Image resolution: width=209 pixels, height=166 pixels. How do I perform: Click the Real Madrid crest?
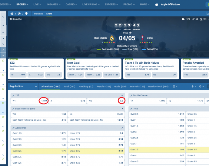point(112,38)
